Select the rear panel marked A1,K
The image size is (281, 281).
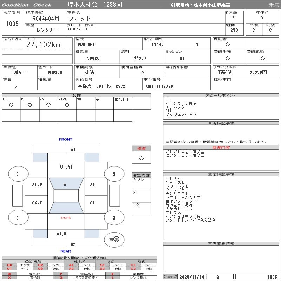[61, 234]
